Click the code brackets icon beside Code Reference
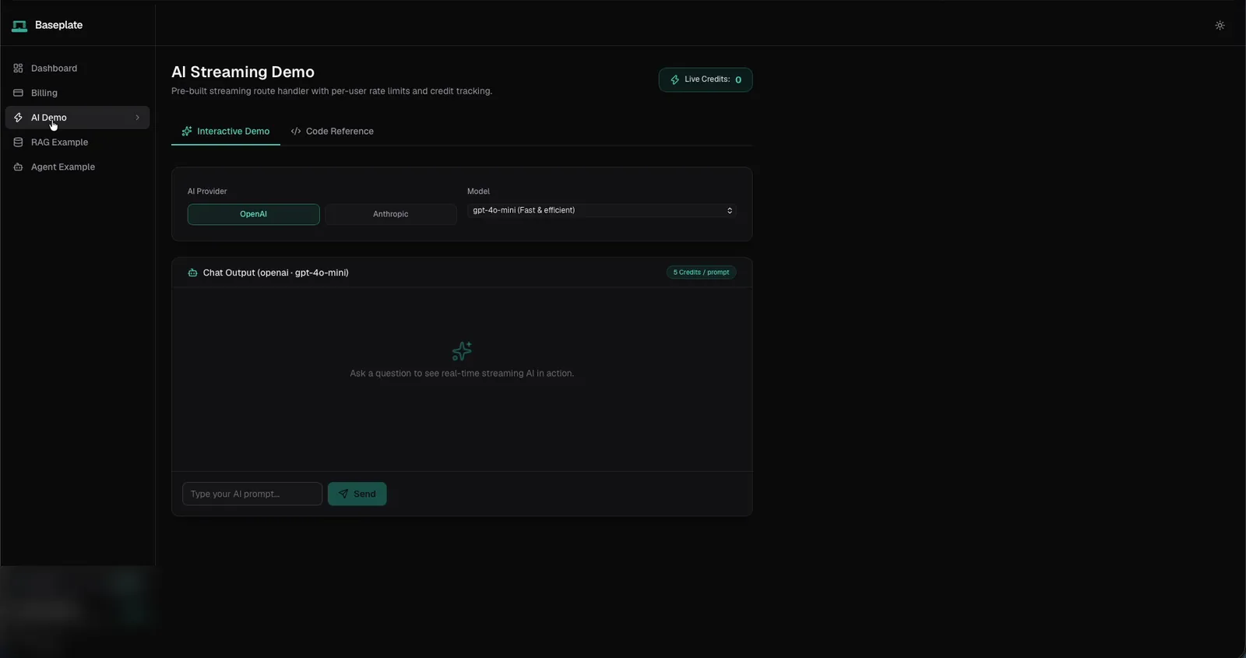 (x=296, y=131)
